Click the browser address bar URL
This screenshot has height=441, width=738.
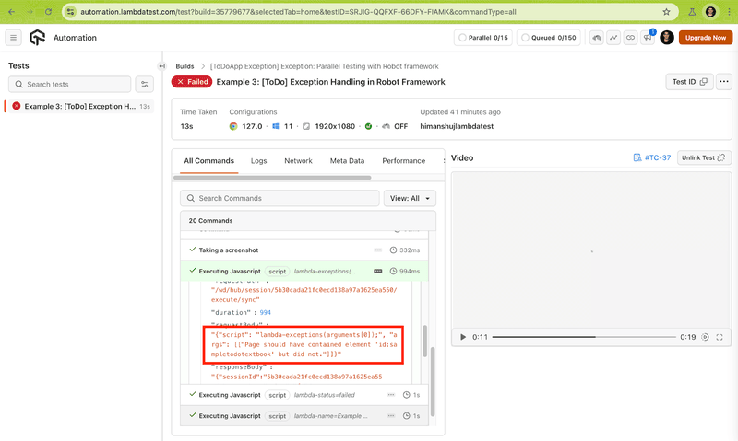pos(298,12)
